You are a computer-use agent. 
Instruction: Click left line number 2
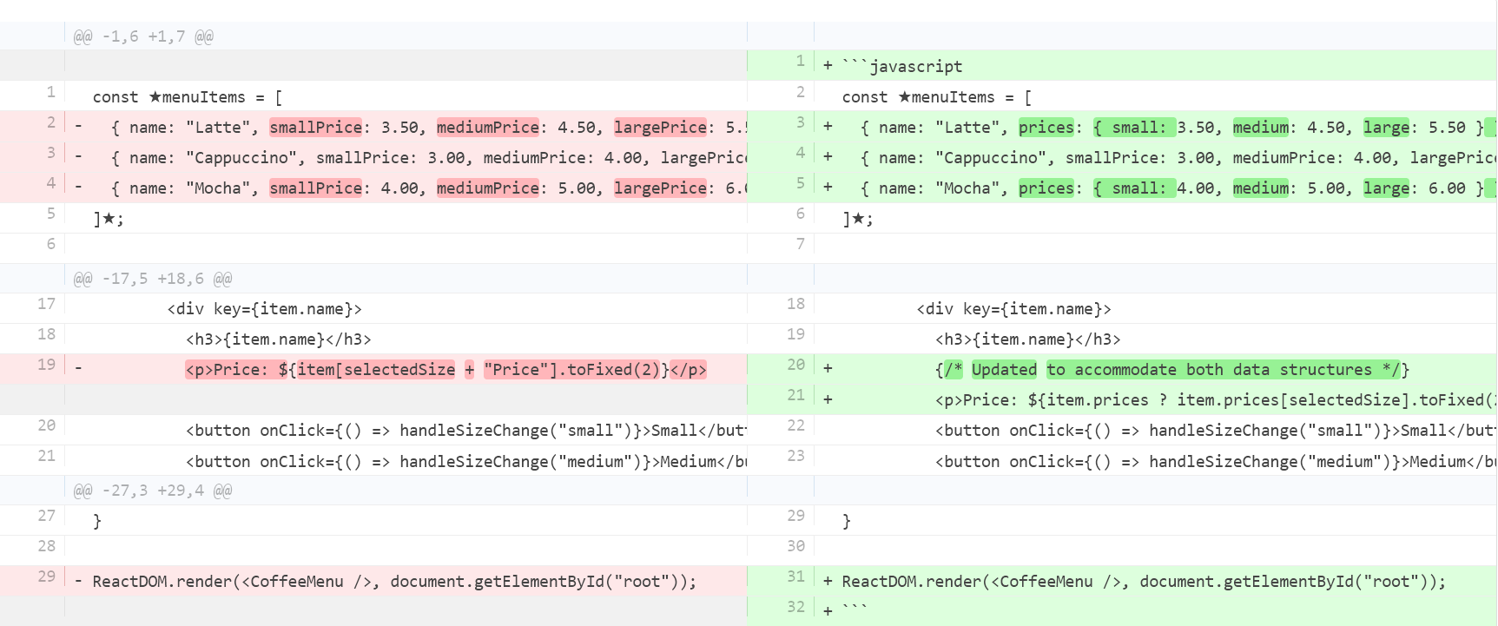tap(51, 122)
